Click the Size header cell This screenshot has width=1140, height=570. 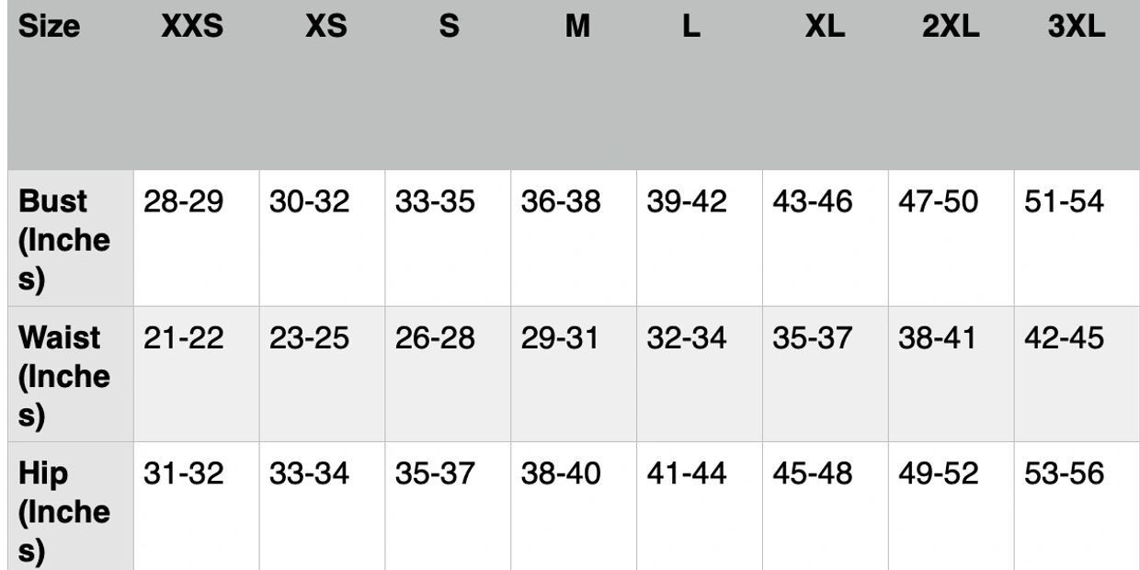[49, 28]
